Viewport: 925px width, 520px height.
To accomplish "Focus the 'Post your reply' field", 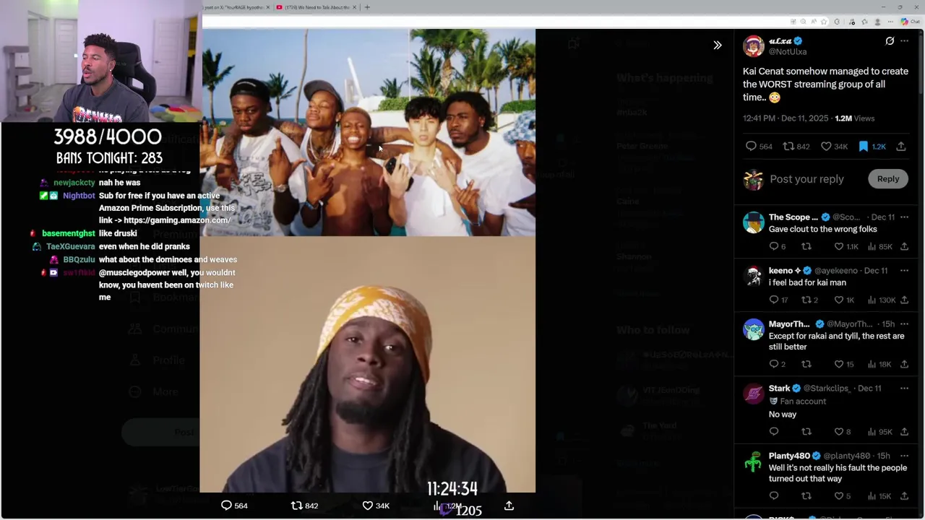I will coord(806,179).
